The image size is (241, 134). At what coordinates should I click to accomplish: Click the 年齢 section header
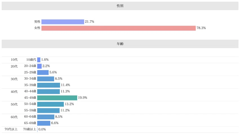tap(120, 44)
